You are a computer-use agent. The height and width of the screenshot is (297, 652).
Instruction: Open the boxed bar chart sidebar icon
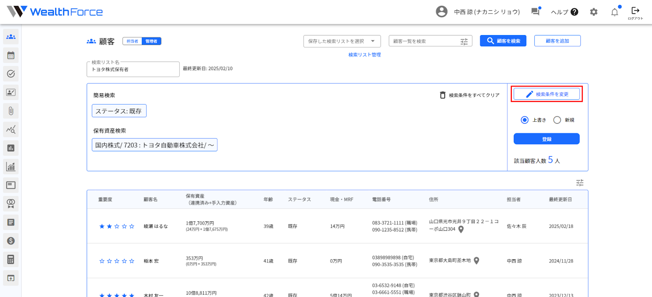click(11, 148)
